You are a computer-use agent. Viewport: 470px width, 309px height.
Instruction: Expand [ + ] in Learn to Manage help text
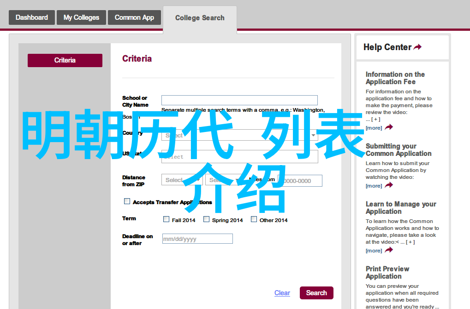(411, 242)
